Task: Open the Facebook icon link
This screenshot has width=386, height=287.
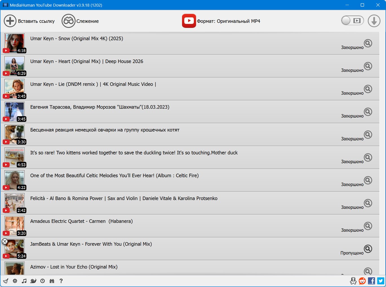Action: click(372, 281)
